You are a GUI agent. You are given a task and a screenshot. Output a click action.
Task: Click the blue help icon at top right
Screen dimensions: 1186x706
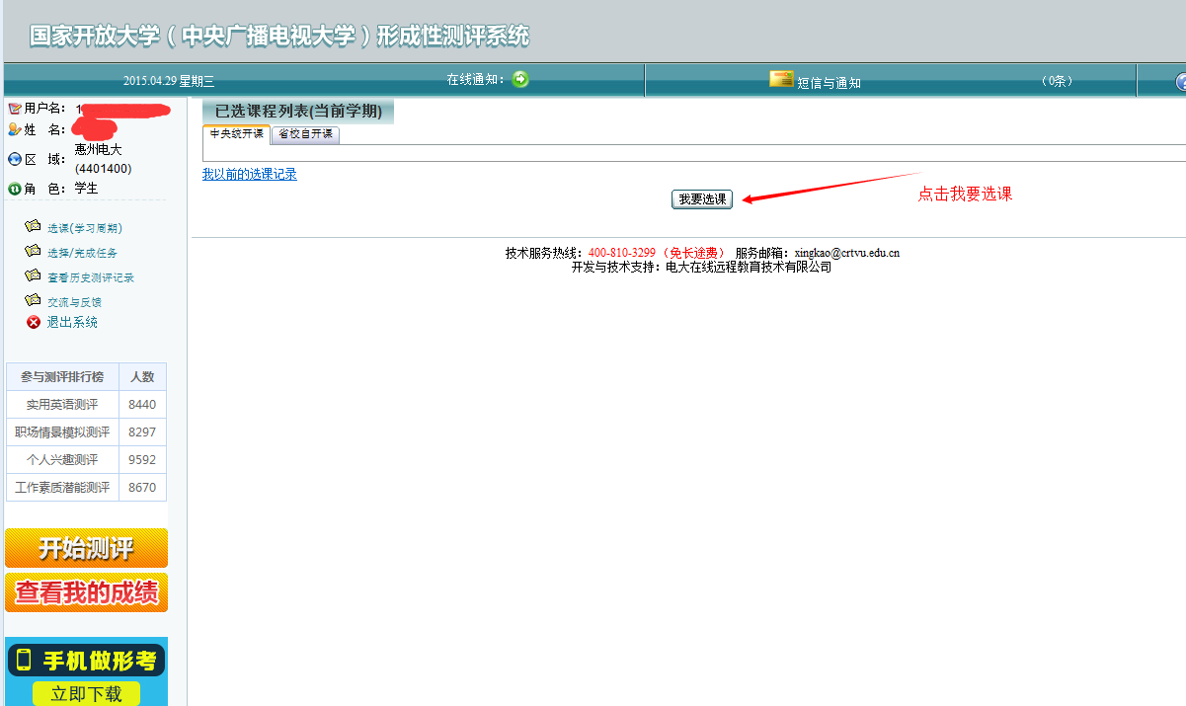click(x=1180, y=82)
